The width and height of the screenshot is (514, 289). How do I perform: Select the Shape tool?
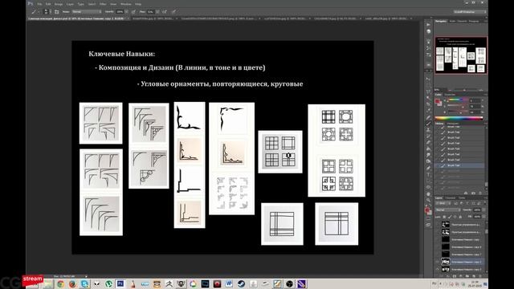tap(428, 187)
